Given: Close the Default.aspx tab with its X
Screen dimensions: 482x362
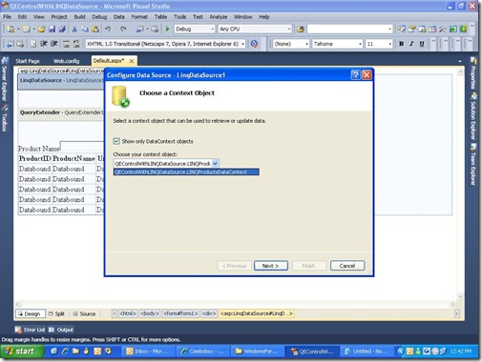Looking at the screenshot, I should [132, 61].
